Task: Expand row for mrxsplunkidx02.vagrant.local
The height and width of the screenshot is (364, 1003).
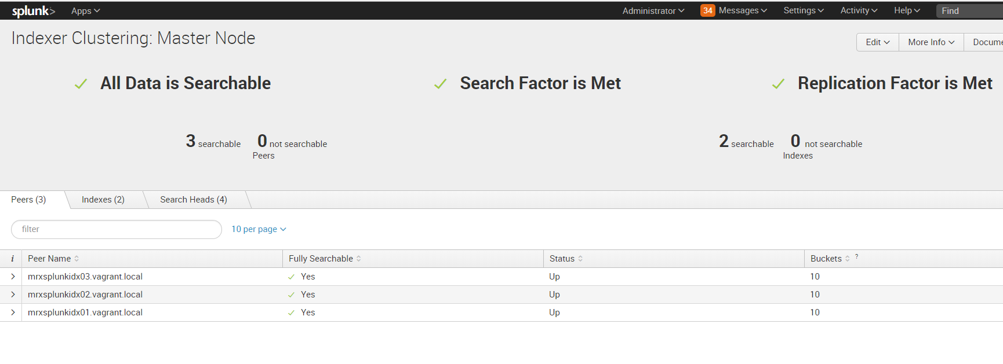Action: 13,295
